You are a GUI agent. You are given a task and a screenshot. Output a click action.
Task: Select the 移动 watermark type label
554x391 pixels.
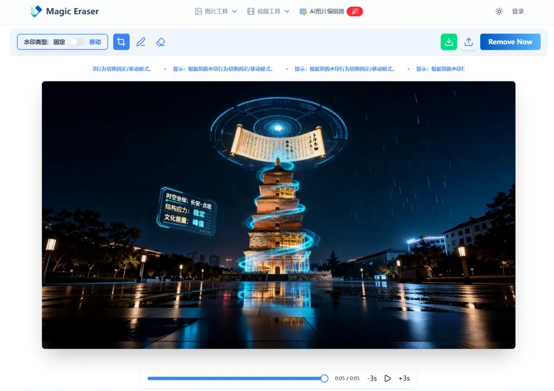[95, 42]
